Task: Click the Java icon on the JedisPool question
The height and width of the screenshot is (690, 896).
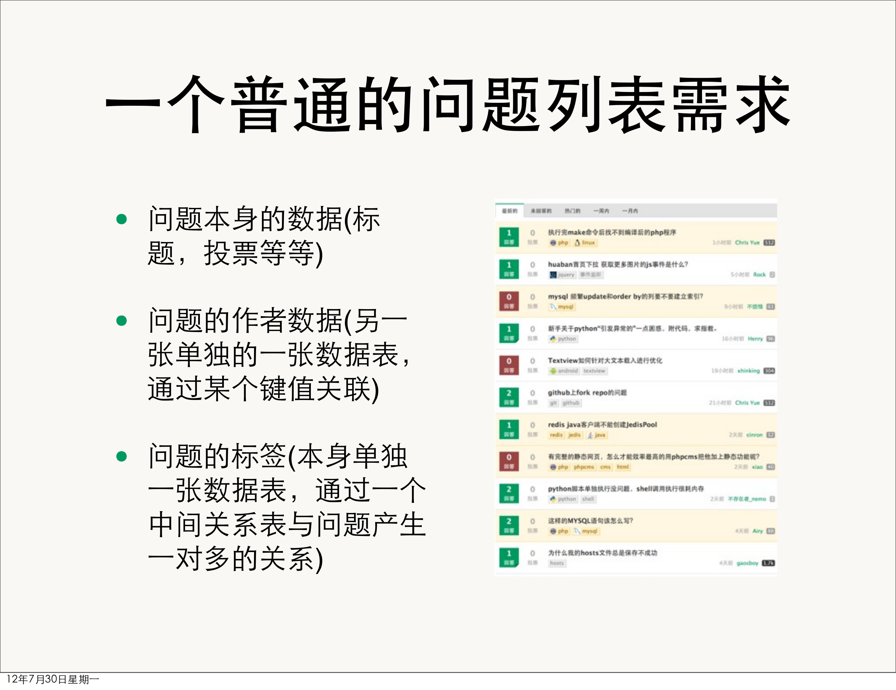Action: (x=590, y=435)
